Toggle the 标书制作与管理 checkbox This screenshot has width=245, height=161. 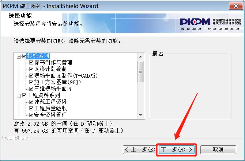(x=31, y=62)
